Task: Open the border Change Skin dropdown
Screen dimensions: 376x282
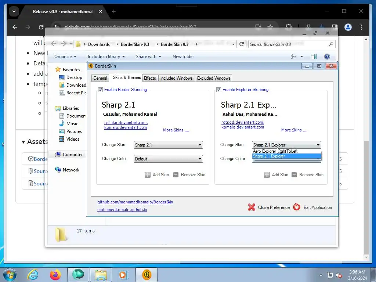Action: tap(168, 145)
